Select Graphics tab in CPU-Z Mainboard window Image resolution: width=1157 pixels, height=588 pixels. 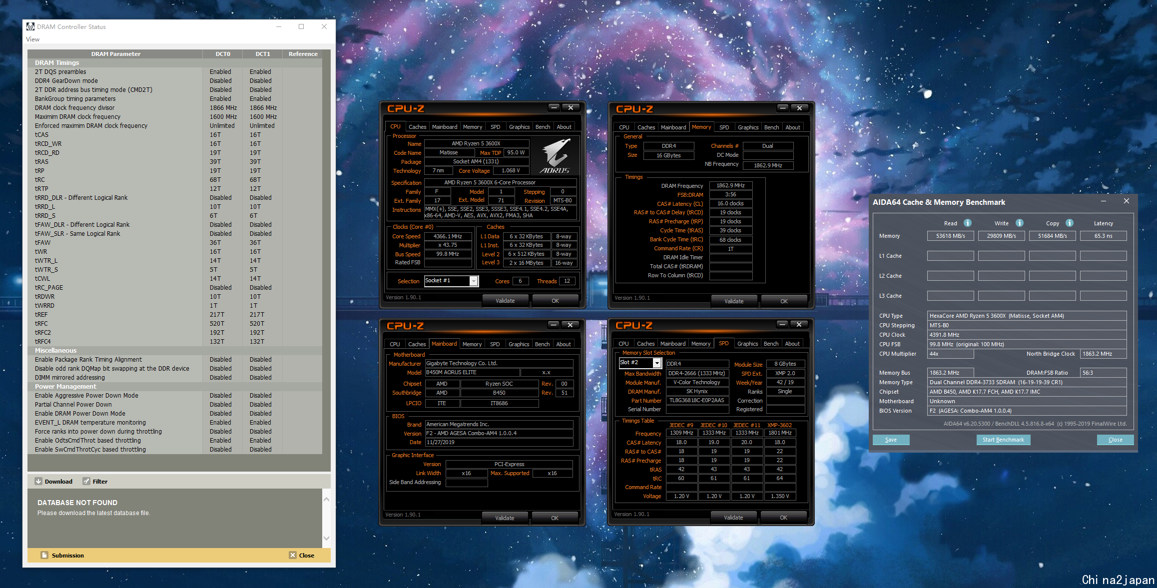click(x=519, y=344)
